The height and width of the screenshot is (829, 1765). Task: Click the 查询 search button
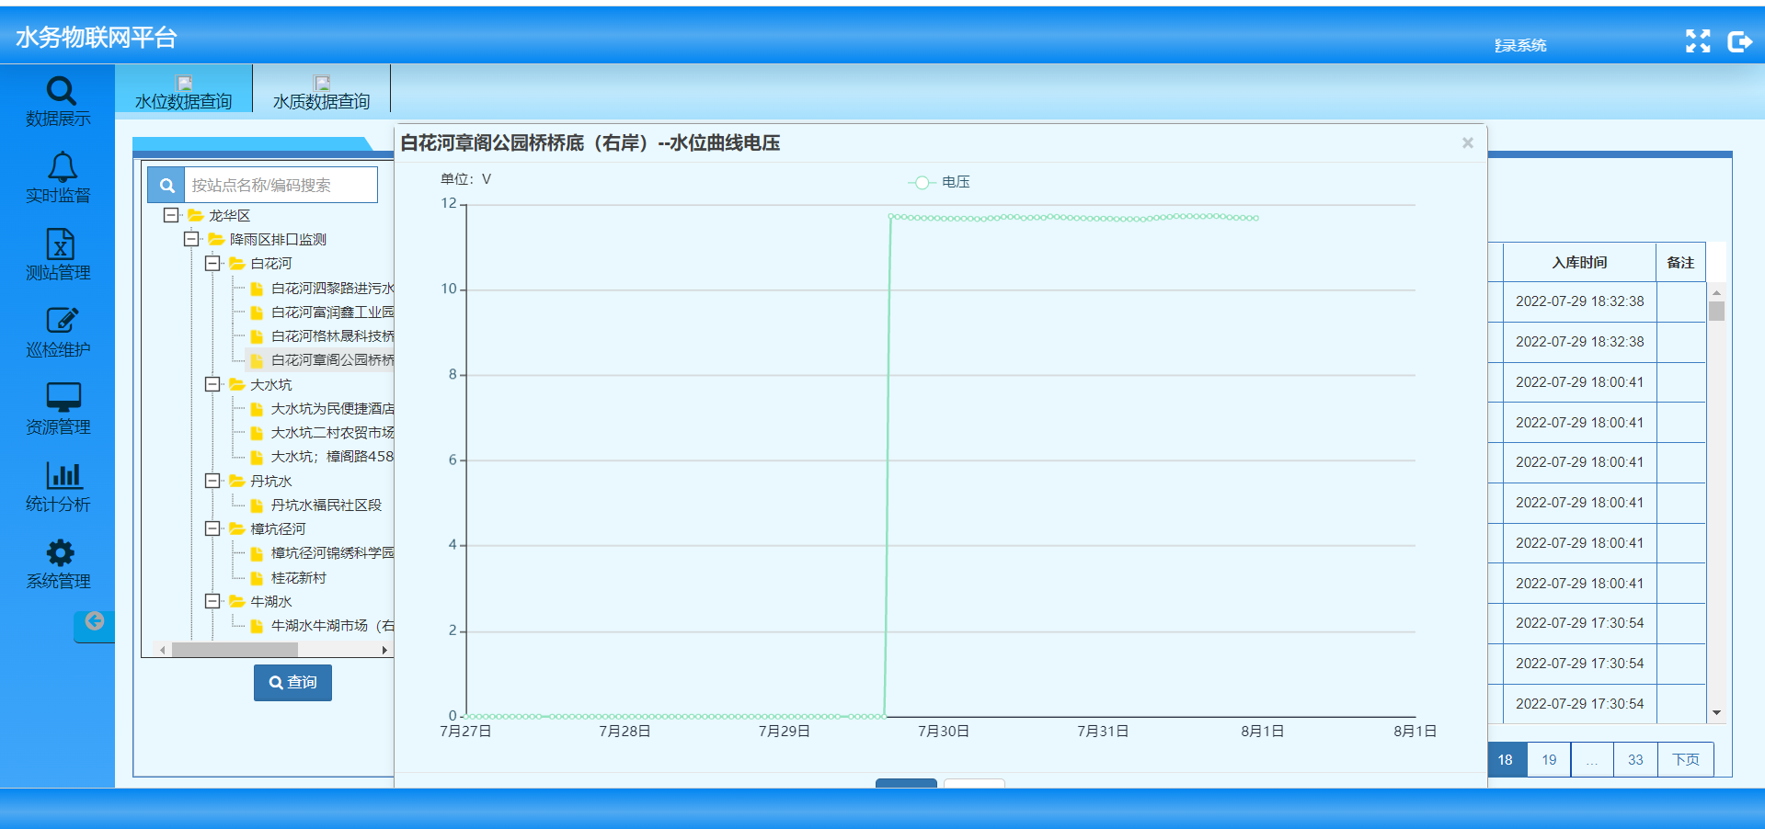[x=292, y=682]
